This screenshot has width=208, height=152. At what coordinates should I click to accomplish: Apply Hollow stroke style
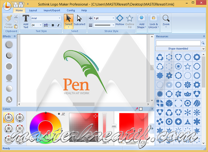(x=120, y=20)
